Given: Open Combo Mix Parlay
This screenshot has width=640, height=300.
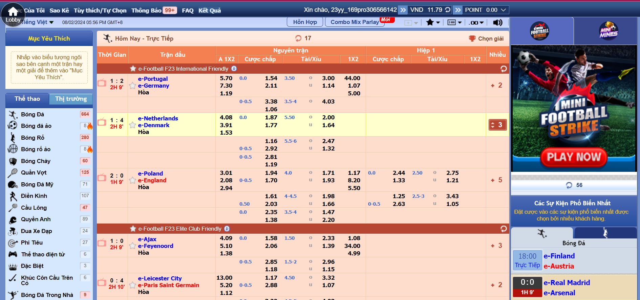Looking at the screenshot, I should click(355, 22).
